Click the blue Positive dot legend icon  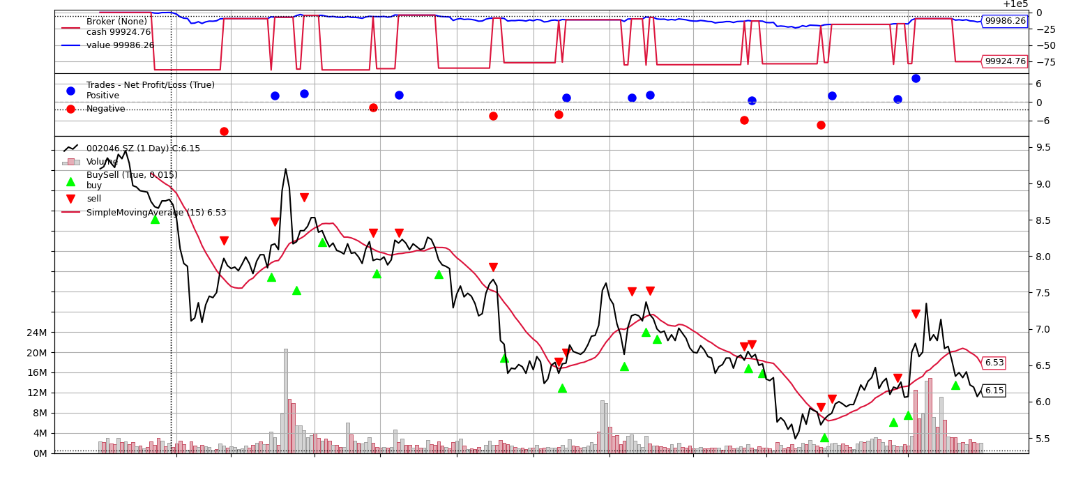[x=70, y=91]
